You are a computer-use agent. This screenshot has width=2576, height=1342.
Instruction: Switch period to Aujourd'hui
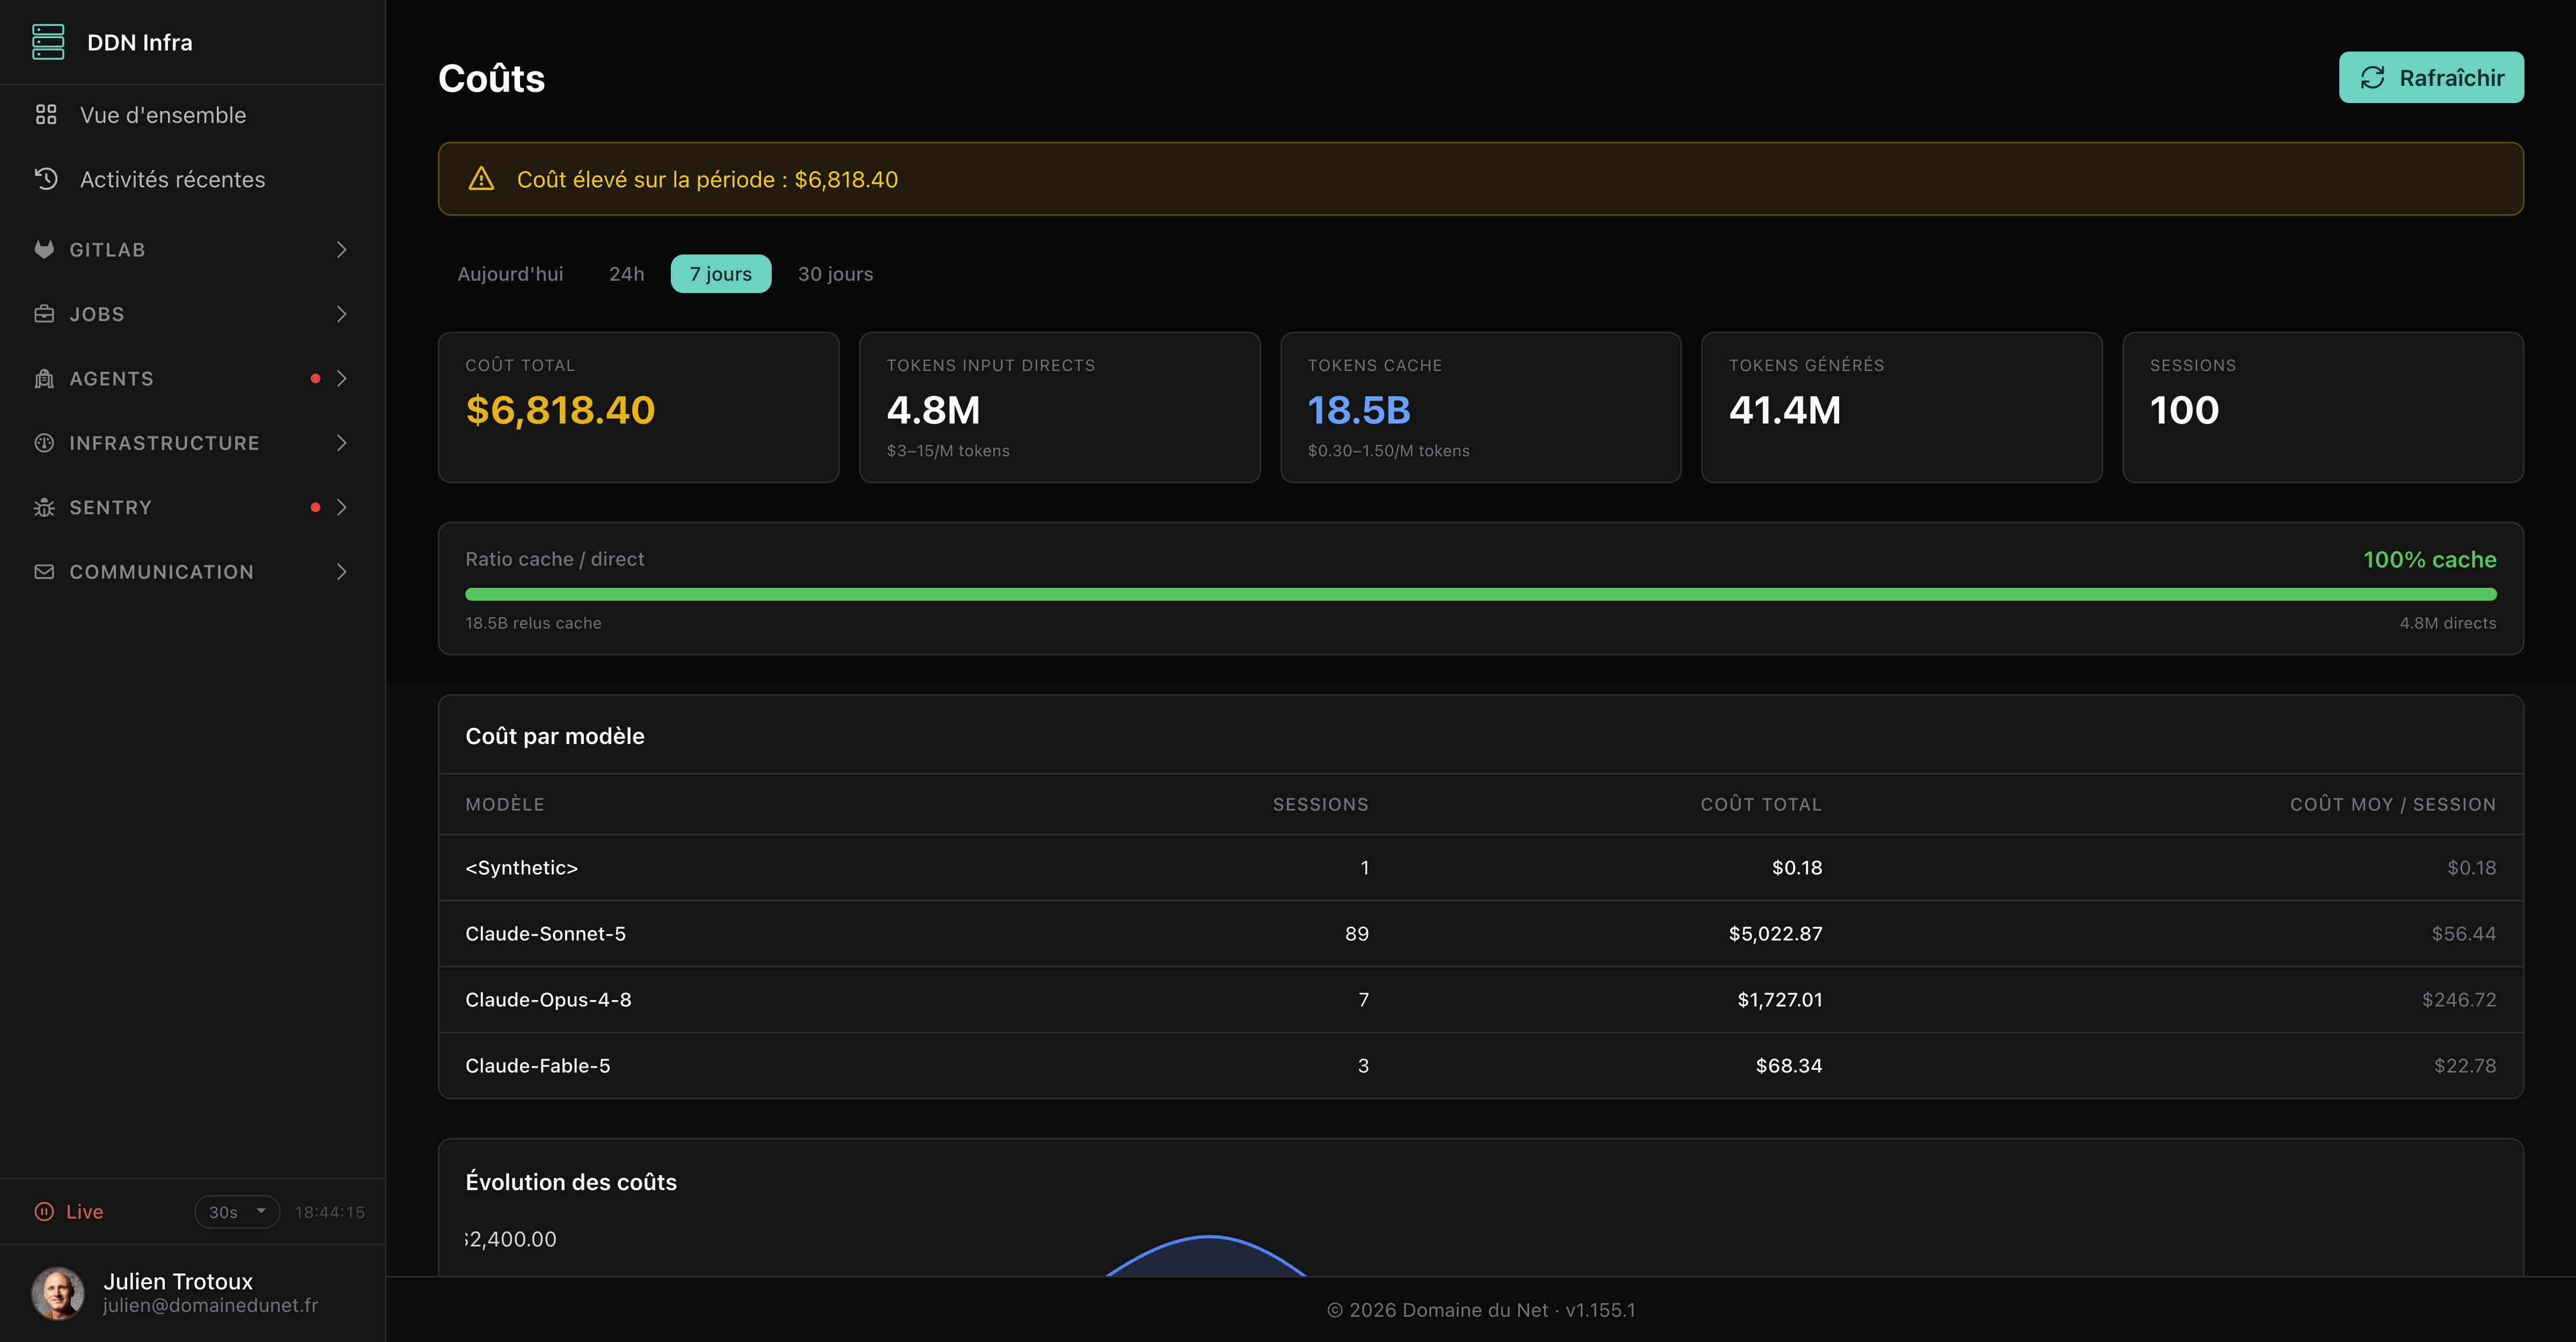pos(510,274)
